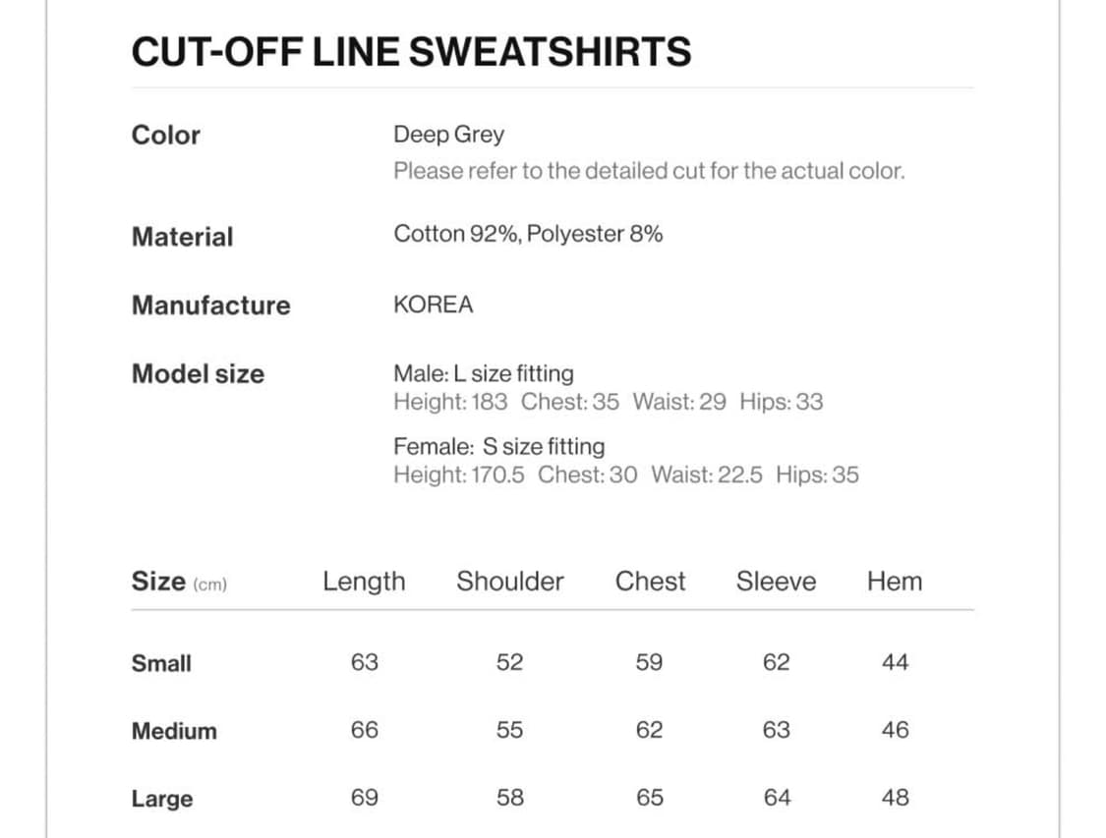Click the Sleeve column header

point(776,582)
